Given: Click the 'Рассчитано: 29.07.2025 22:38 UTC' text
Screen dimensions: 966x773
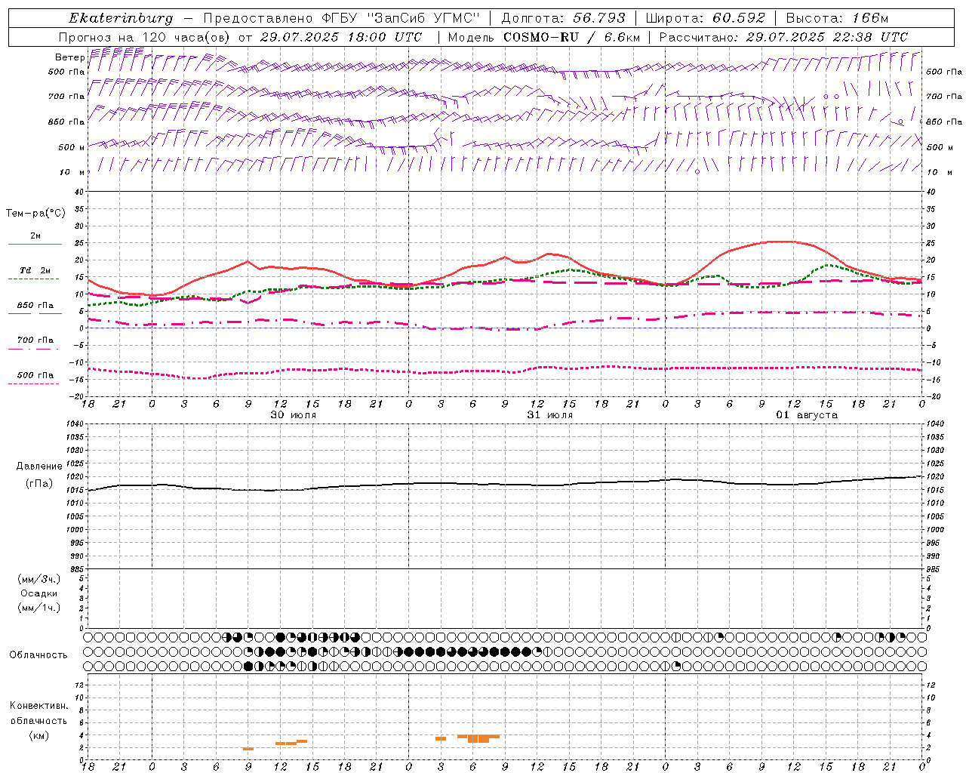Looking at the screenshot, I should tap(783, 37).
